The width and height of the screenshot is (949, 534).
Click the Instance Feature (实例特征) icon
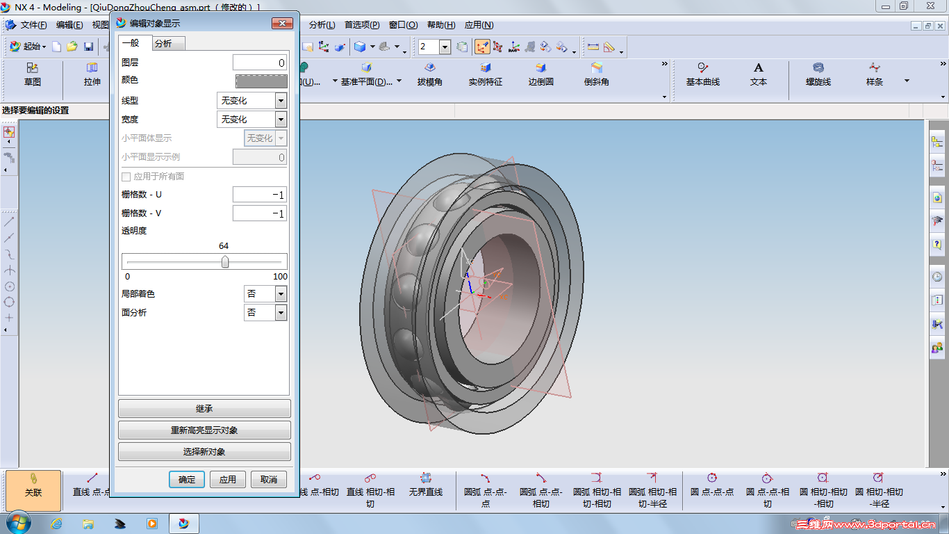click(485, 68)
